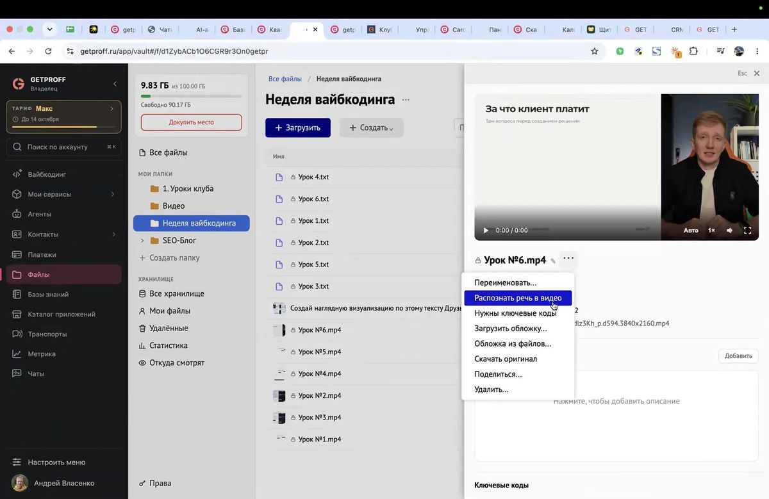The image size is (769, 499).
Task: Click the Загрузить button
Action: pyautogui.click(x=298, y=127)
